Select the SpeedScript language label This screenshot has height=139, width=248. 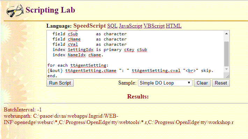point(89,26)
